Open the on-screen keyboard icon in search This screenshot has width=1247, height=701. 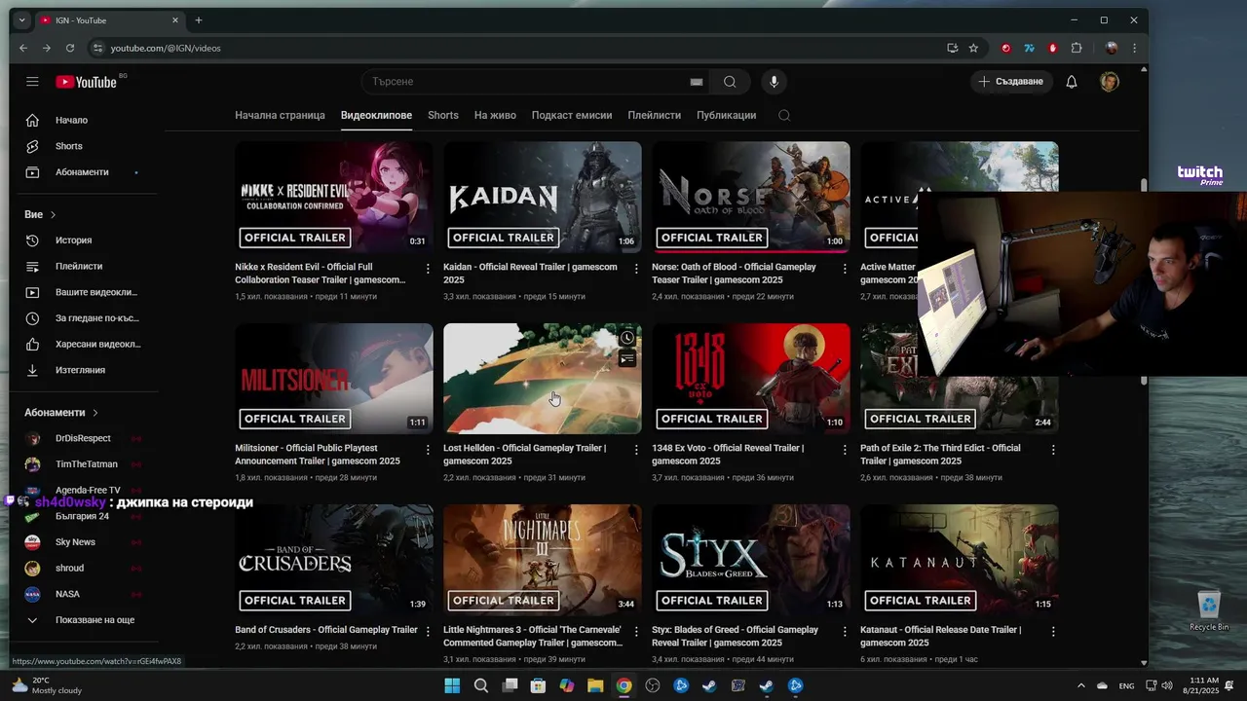697,82
